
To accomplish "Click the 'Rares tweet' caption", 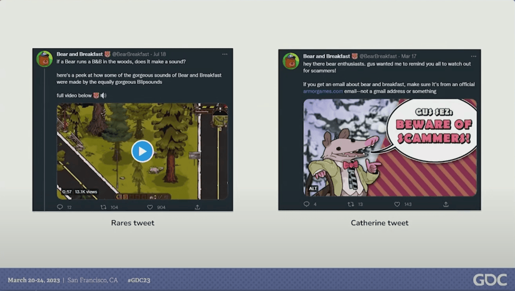I will click(133, 223).
